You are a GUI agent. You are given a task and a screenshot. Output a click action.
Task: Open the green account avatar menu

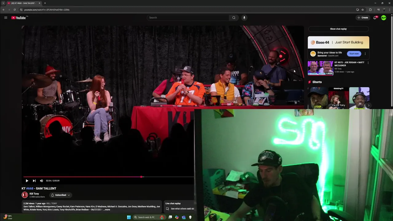coord(383,17)
